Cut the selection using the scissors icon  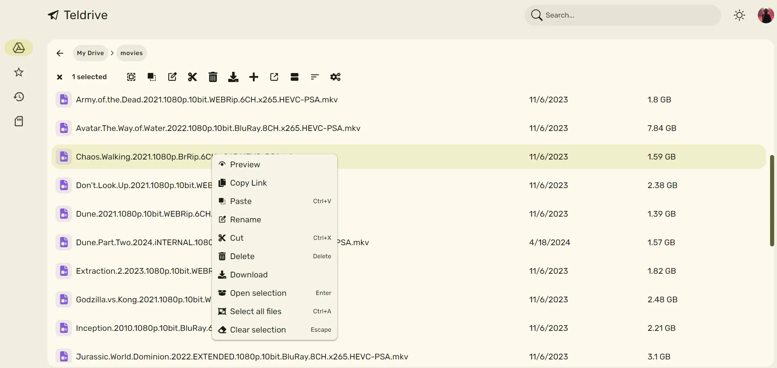(192, 77)
